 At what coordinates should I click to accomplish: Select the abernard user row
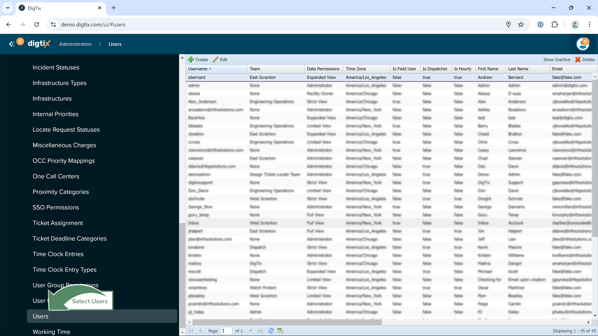(197, 77)
